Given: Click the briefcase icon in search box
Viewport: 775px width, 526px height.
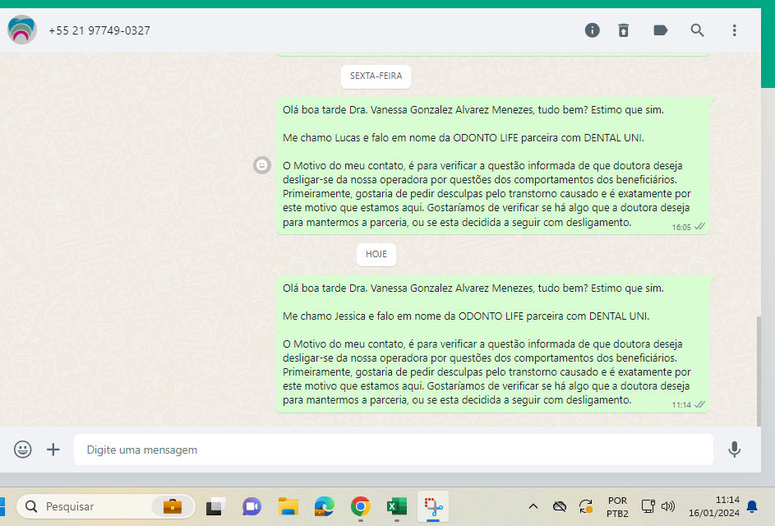Looking at the screenshot, I should 173,506.
